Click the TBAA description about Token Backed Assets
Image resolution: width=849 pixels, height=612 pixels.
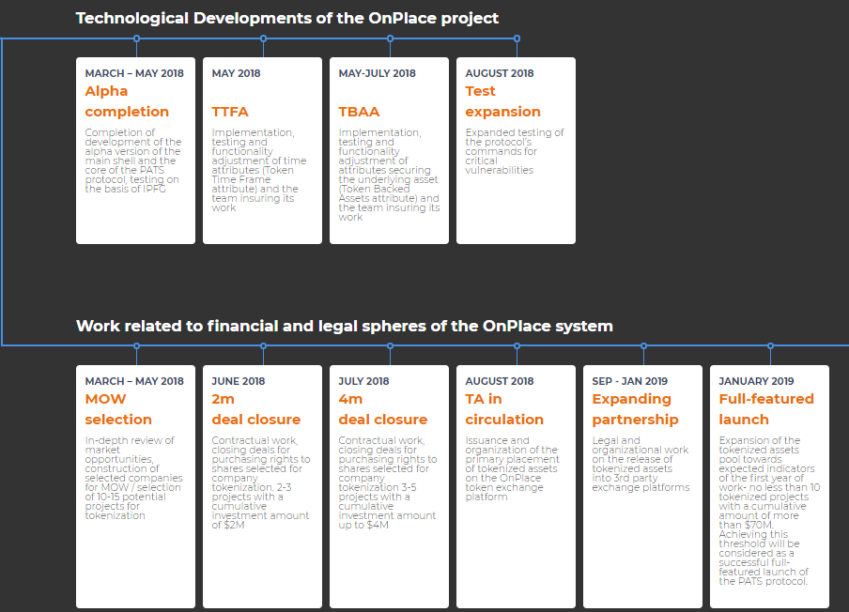tap(390, 175)
